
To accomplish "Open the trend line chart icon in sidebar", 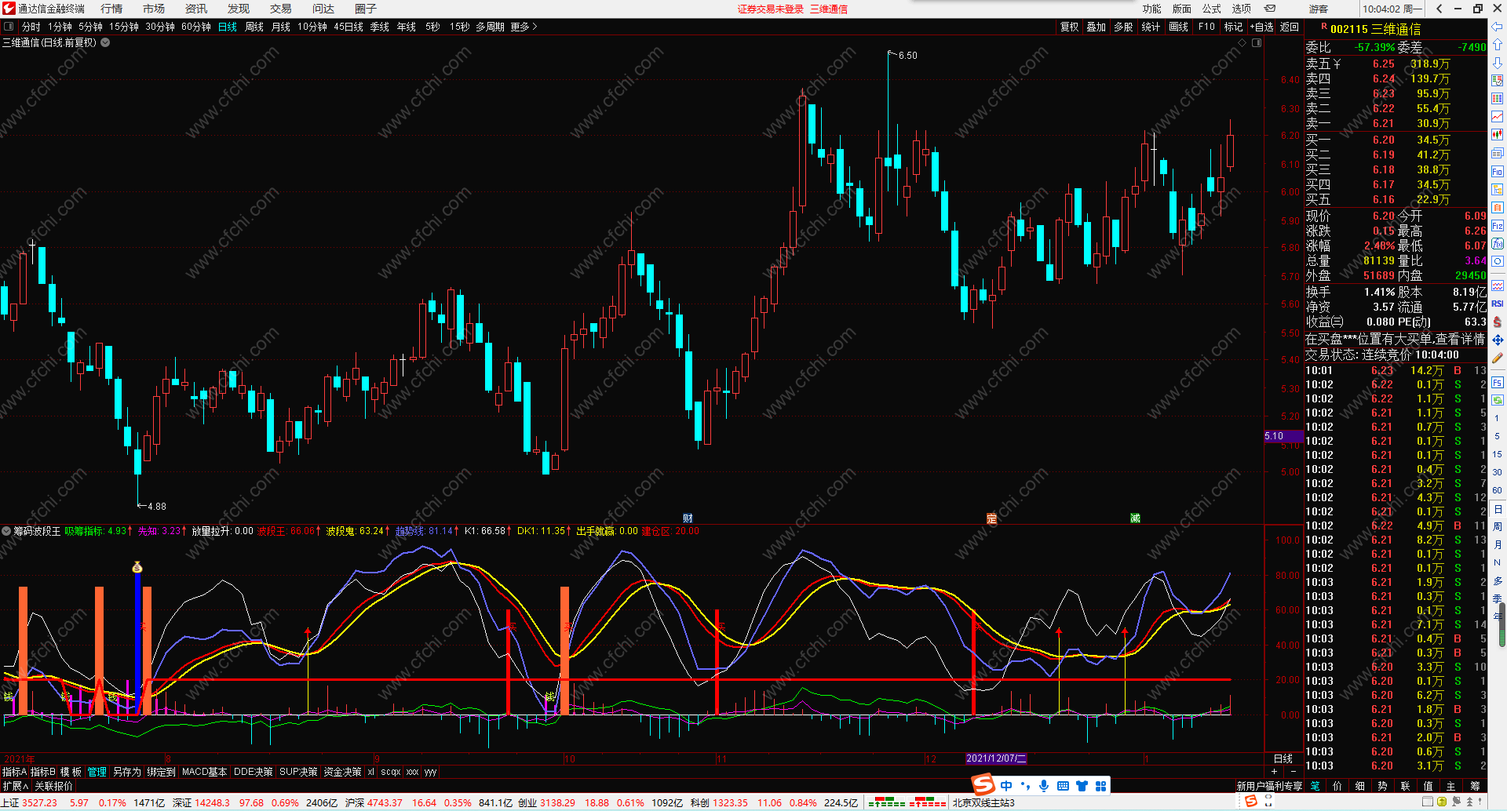I will click(x=1498, y=117).
